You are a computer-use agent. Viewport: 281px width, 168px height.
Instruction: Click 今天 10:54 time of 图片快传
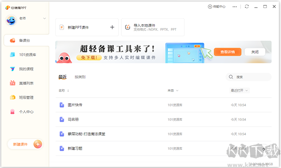click(238, 105)
